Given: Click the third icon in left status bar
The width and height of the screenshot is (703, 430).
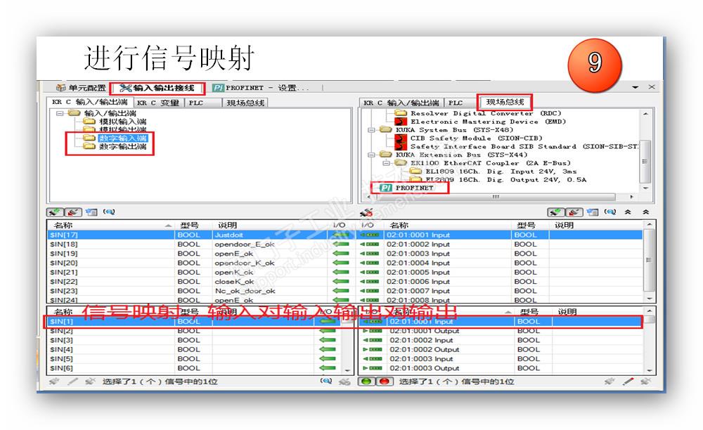Looking at the screenshot, I should click(90, 382).
